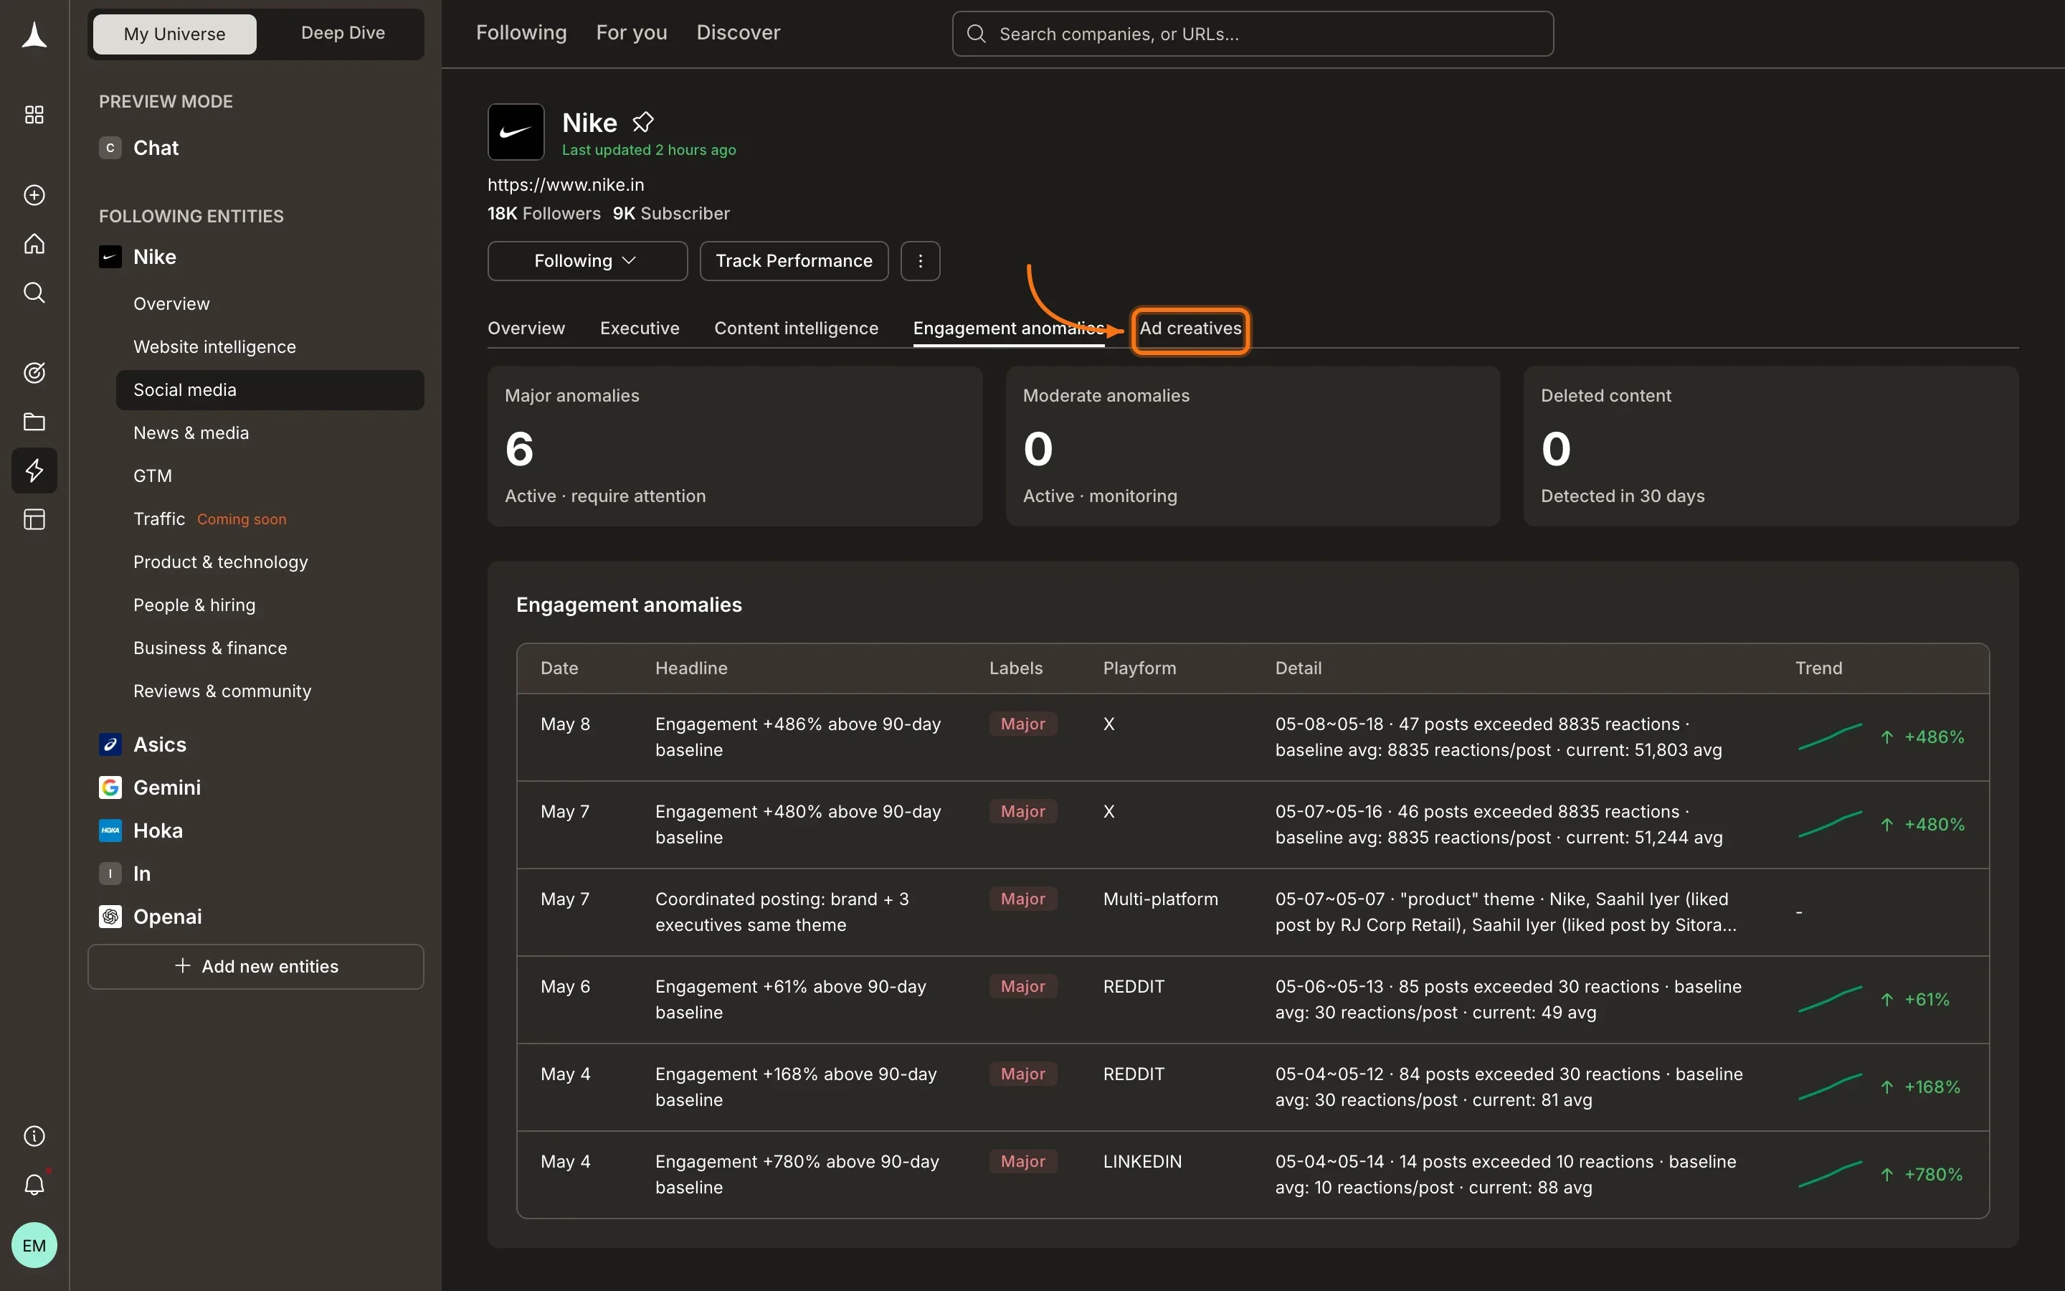
Task: Select Nike entity in sidebar
Action: 154,257
